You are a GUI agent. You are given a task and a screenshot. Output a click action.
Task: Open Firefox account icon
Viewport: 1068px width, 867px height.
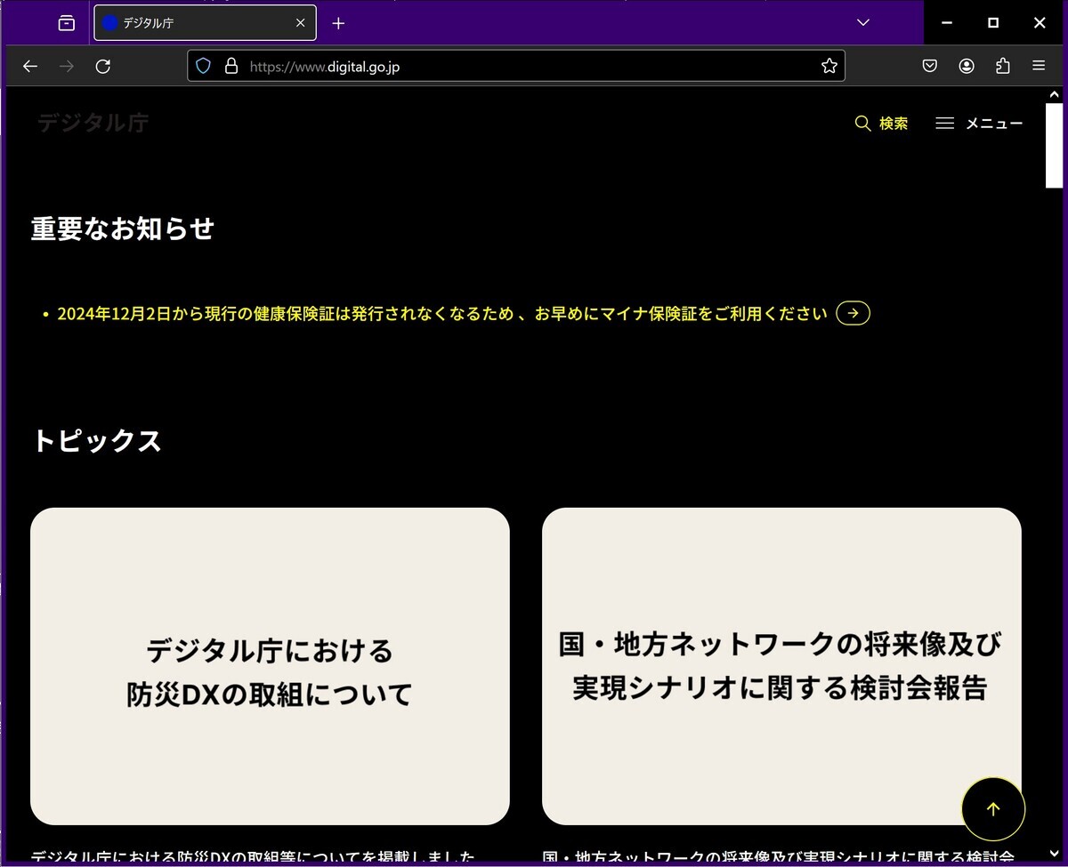point(967,66)
